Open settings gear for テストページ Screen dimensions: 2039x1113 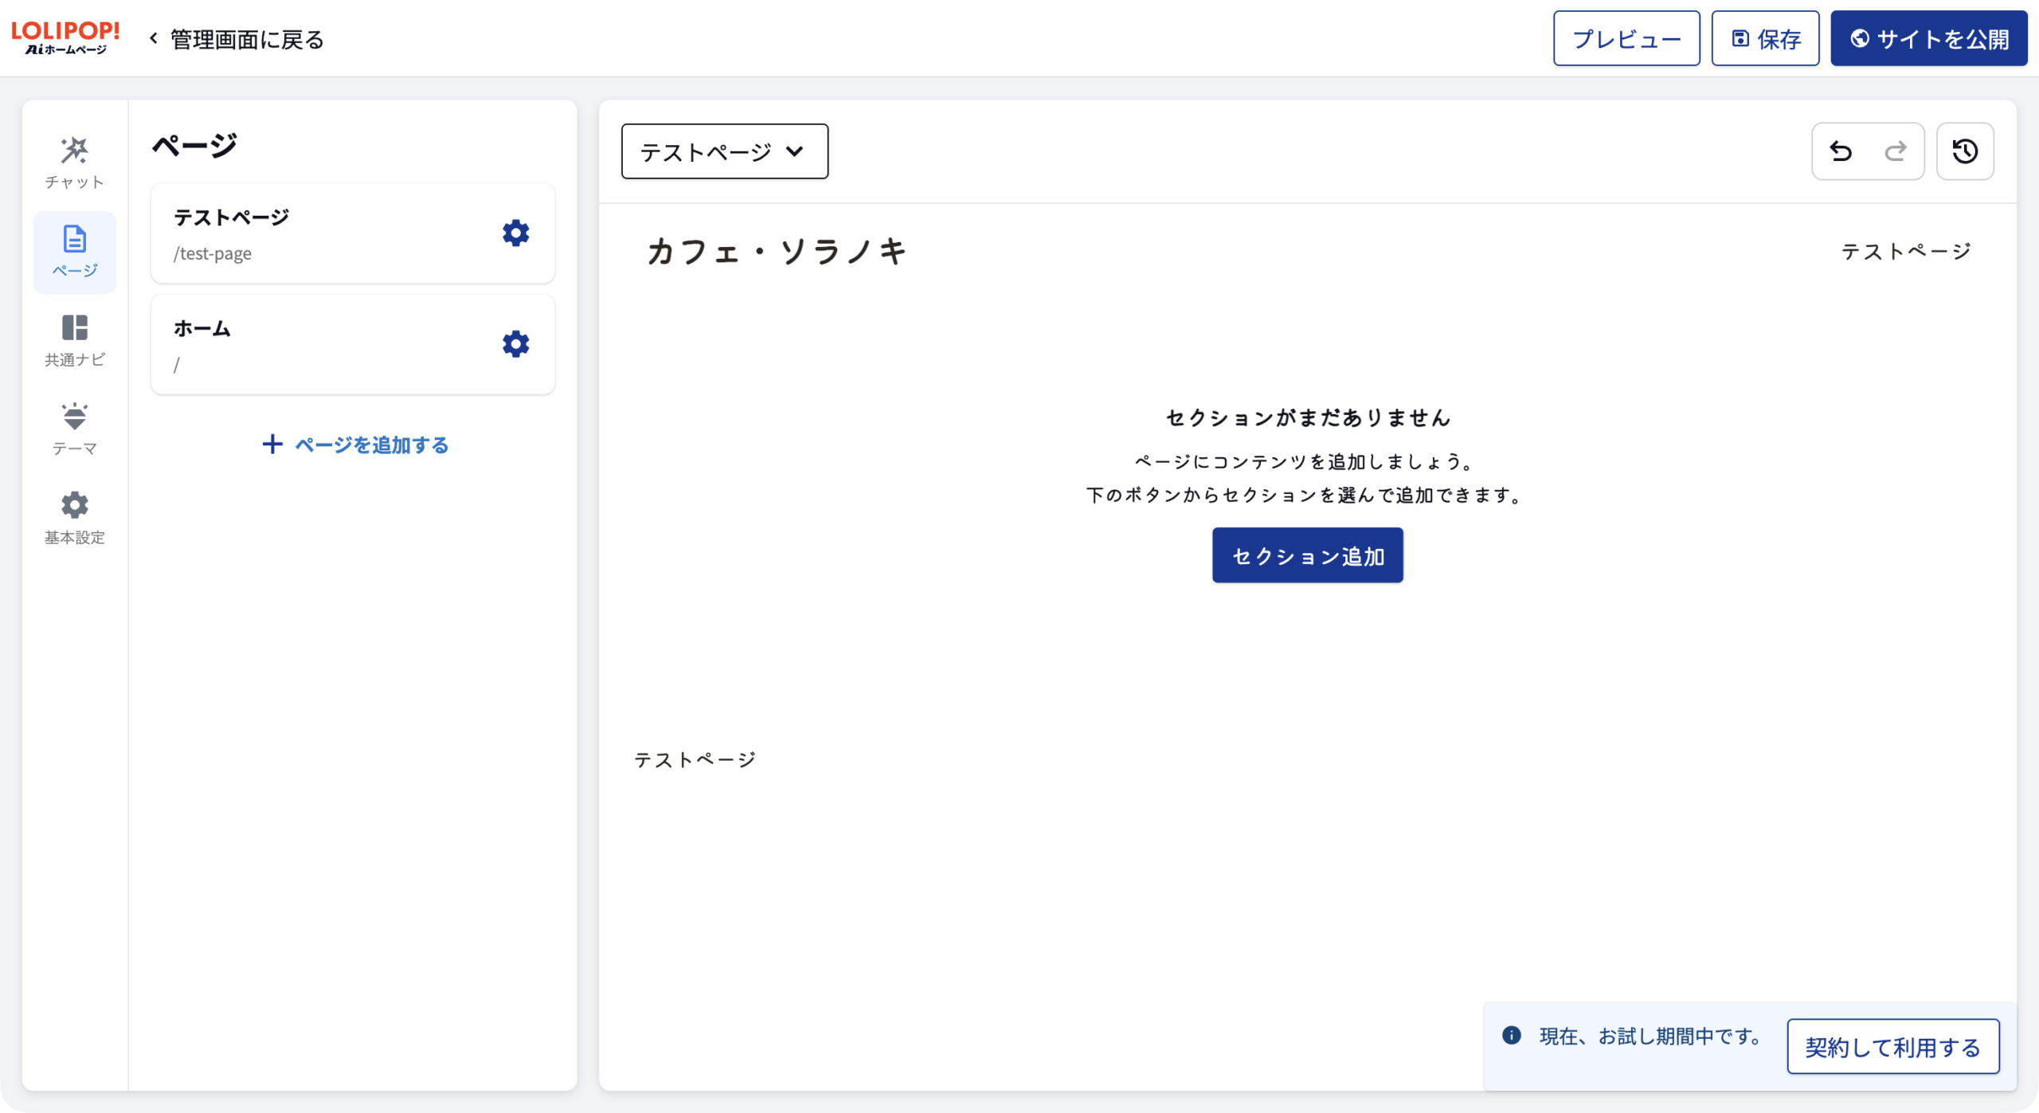(x=515, y=233)
